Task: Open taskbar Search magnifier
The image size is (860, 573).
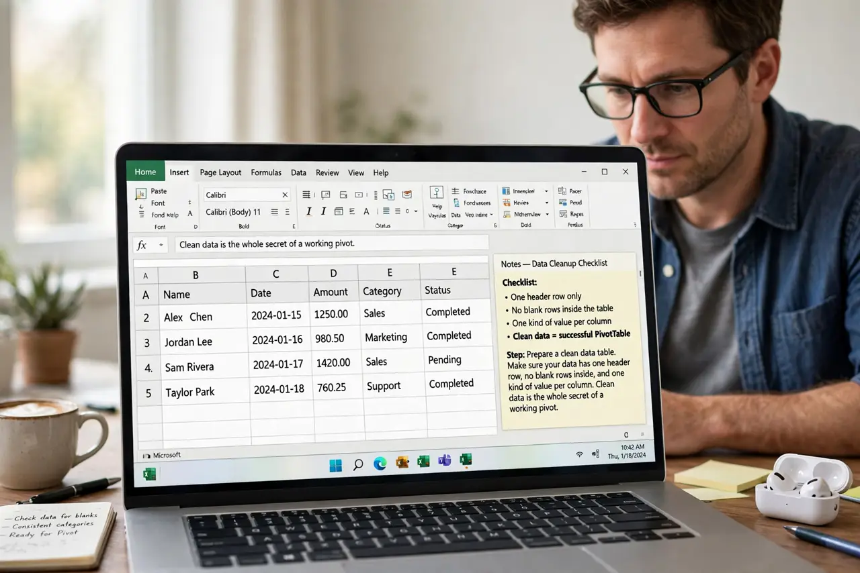Action: coord(358,464)
